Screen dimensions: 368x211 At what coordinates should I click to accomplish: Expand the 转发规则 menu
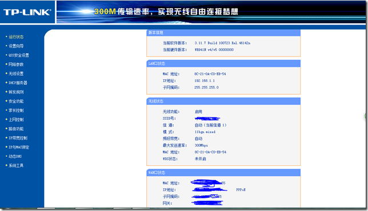pos(16,92)
